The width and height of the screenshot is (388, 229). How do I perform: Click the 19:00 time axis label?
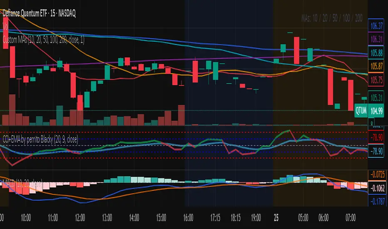256,218
